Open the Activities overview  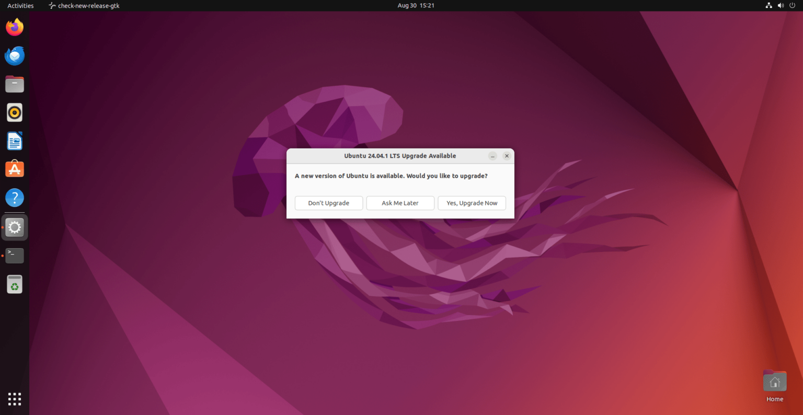[20, 5]
